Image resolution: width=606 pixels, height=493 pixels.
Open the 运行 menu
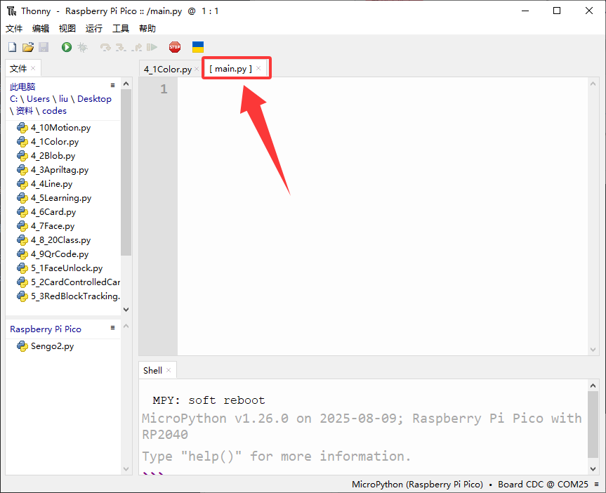94,29
